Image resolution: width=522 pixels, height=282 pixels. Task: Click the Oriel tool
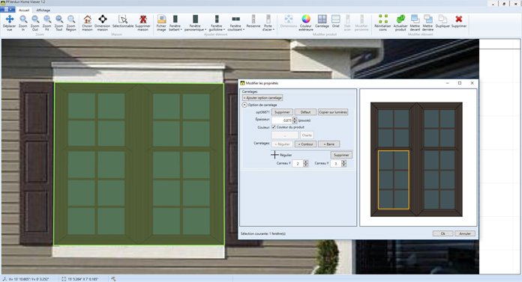point(335,21)
